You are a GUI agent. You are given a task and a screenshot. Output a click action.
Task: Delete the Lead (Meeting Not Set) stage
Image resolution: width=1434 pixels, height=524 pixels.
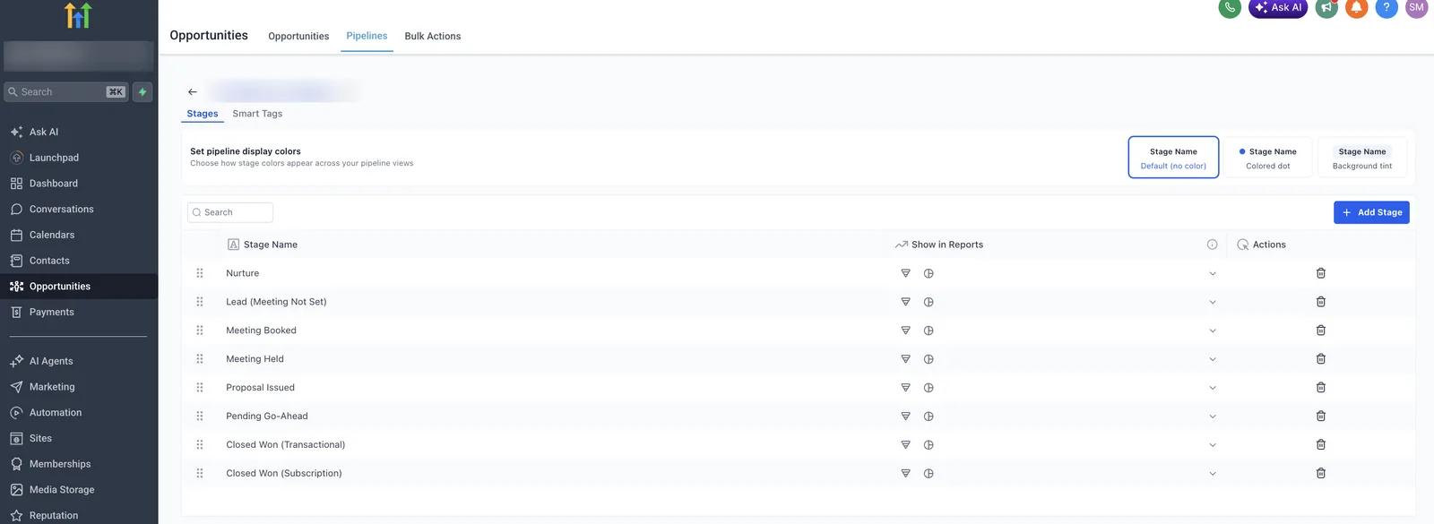pyautogui.click(x=1320, y=302)
